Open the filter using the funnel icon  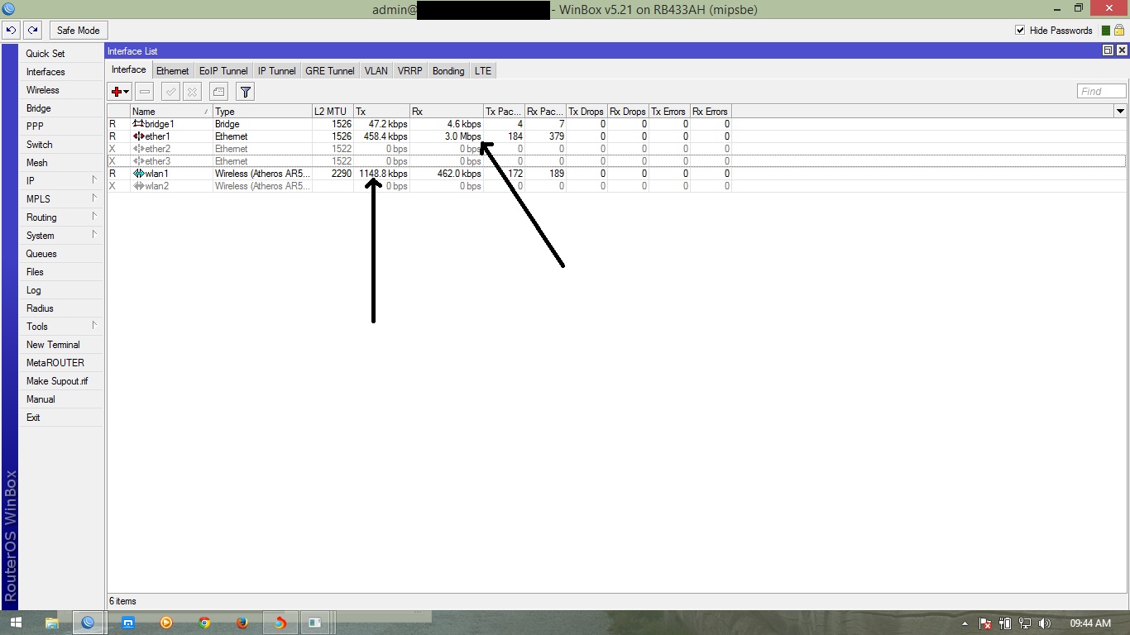point(245,91)
